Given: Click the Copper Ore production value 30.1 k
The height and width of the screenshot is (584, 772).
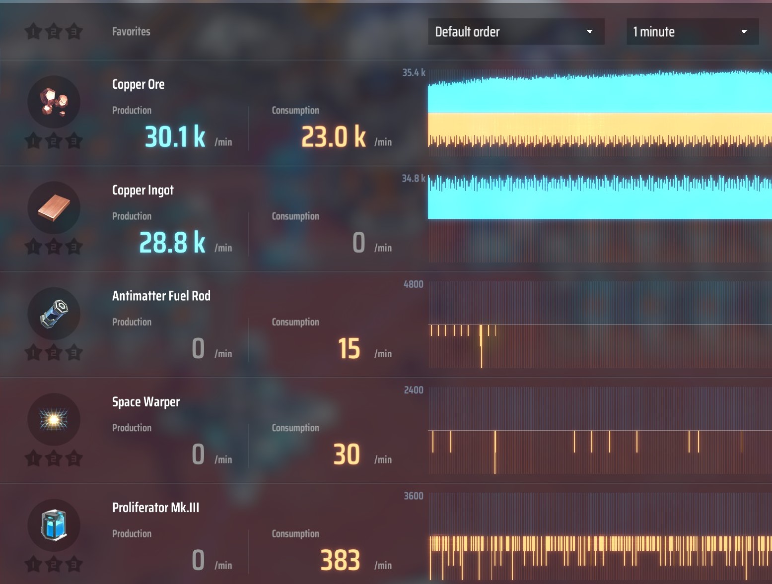Looking at the screenshot, I should point(175,137).
